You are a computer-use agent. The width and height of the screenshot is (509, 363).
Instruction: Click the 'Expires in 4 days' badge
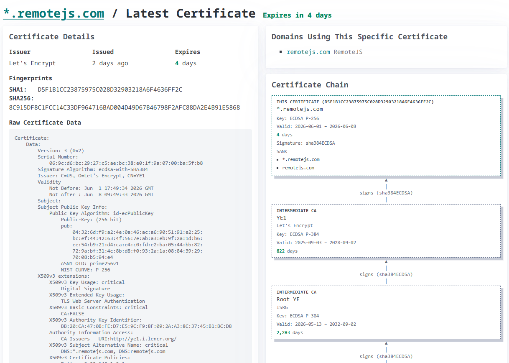click(297, 15)
